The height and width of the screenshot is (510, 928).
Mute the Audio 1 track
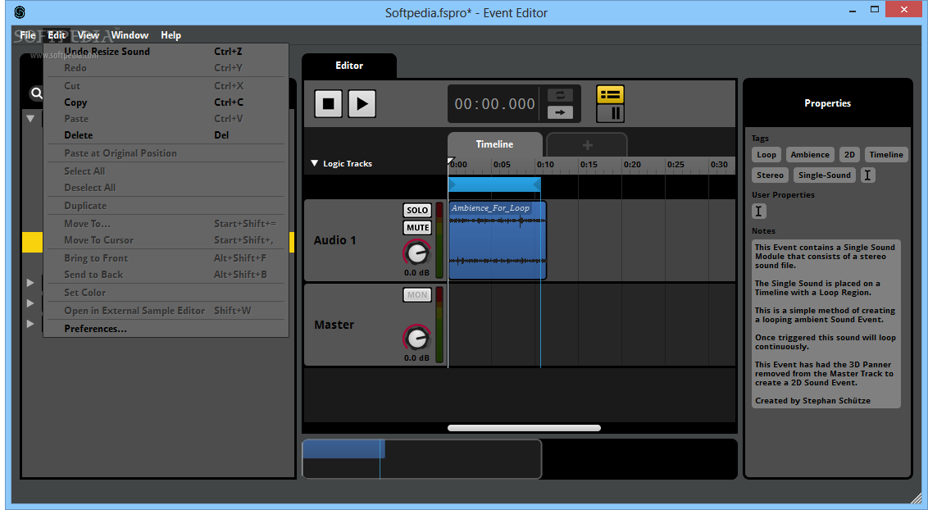pyautogui.click(x=417, y=228)
